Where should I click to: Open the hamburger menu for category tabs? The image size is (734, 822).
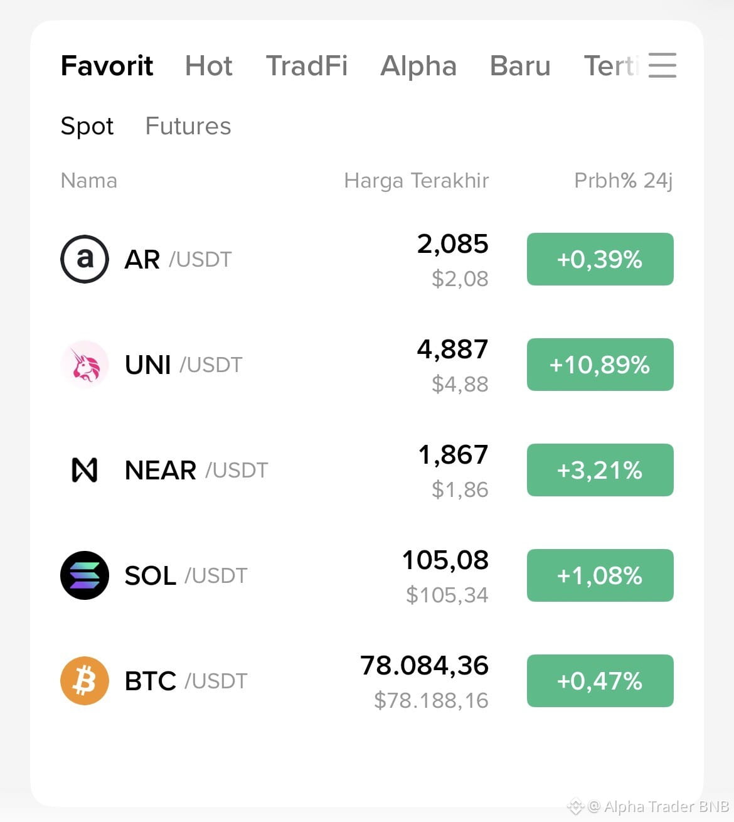pyautogui.click(x=662, y=65)
